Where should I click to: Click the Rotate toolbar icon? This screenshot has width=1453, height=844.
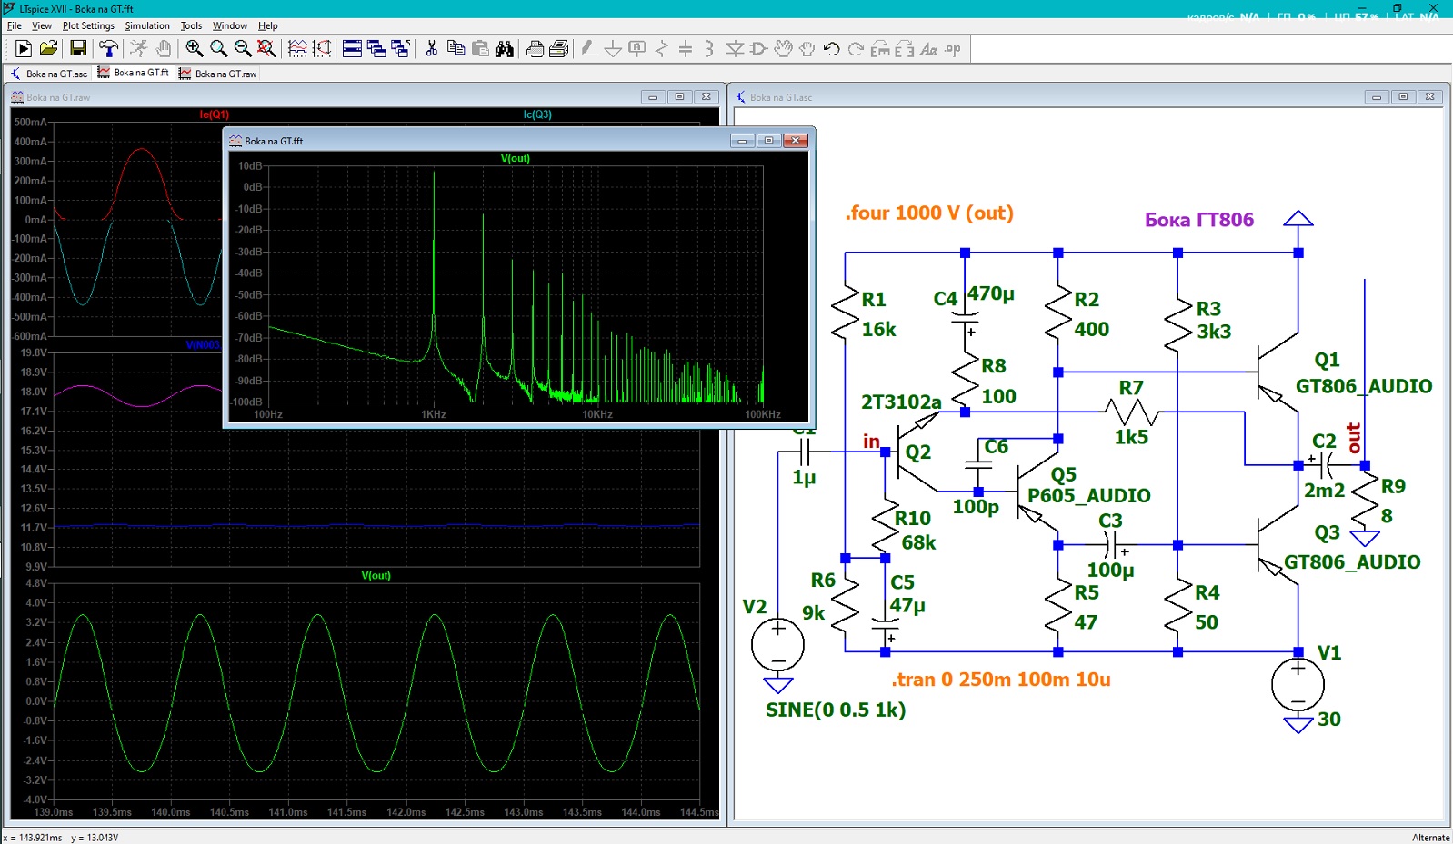pyautogui.click(x=880, y=49)
